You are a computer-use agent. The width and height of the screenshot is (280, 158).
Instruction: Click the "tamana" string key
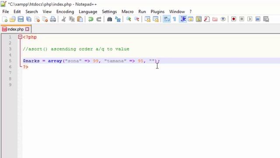(x=115, y=61)
